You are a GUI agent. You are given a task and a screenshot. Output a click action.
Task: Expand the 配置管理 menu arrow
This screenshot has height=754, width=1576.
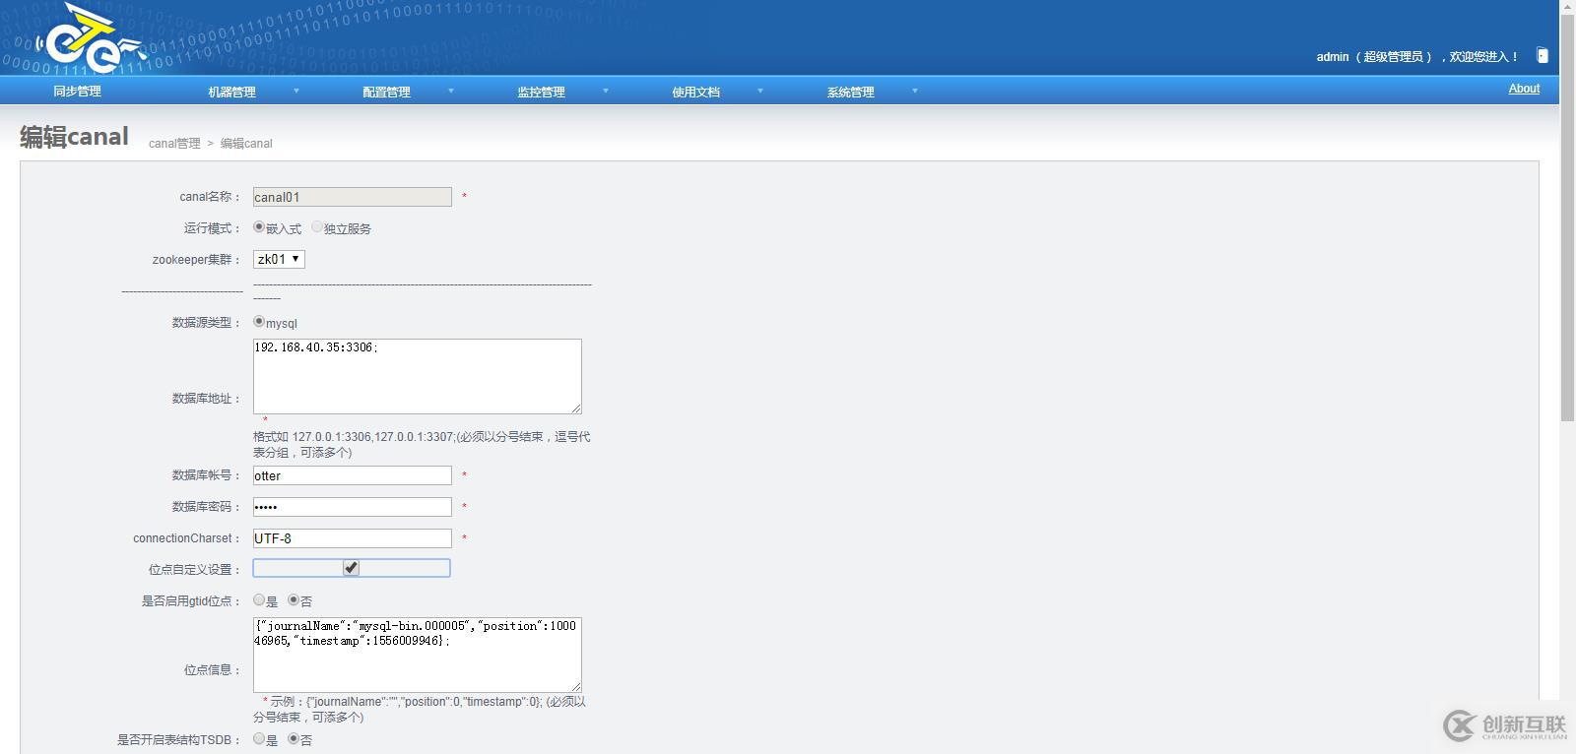point(451,91)
